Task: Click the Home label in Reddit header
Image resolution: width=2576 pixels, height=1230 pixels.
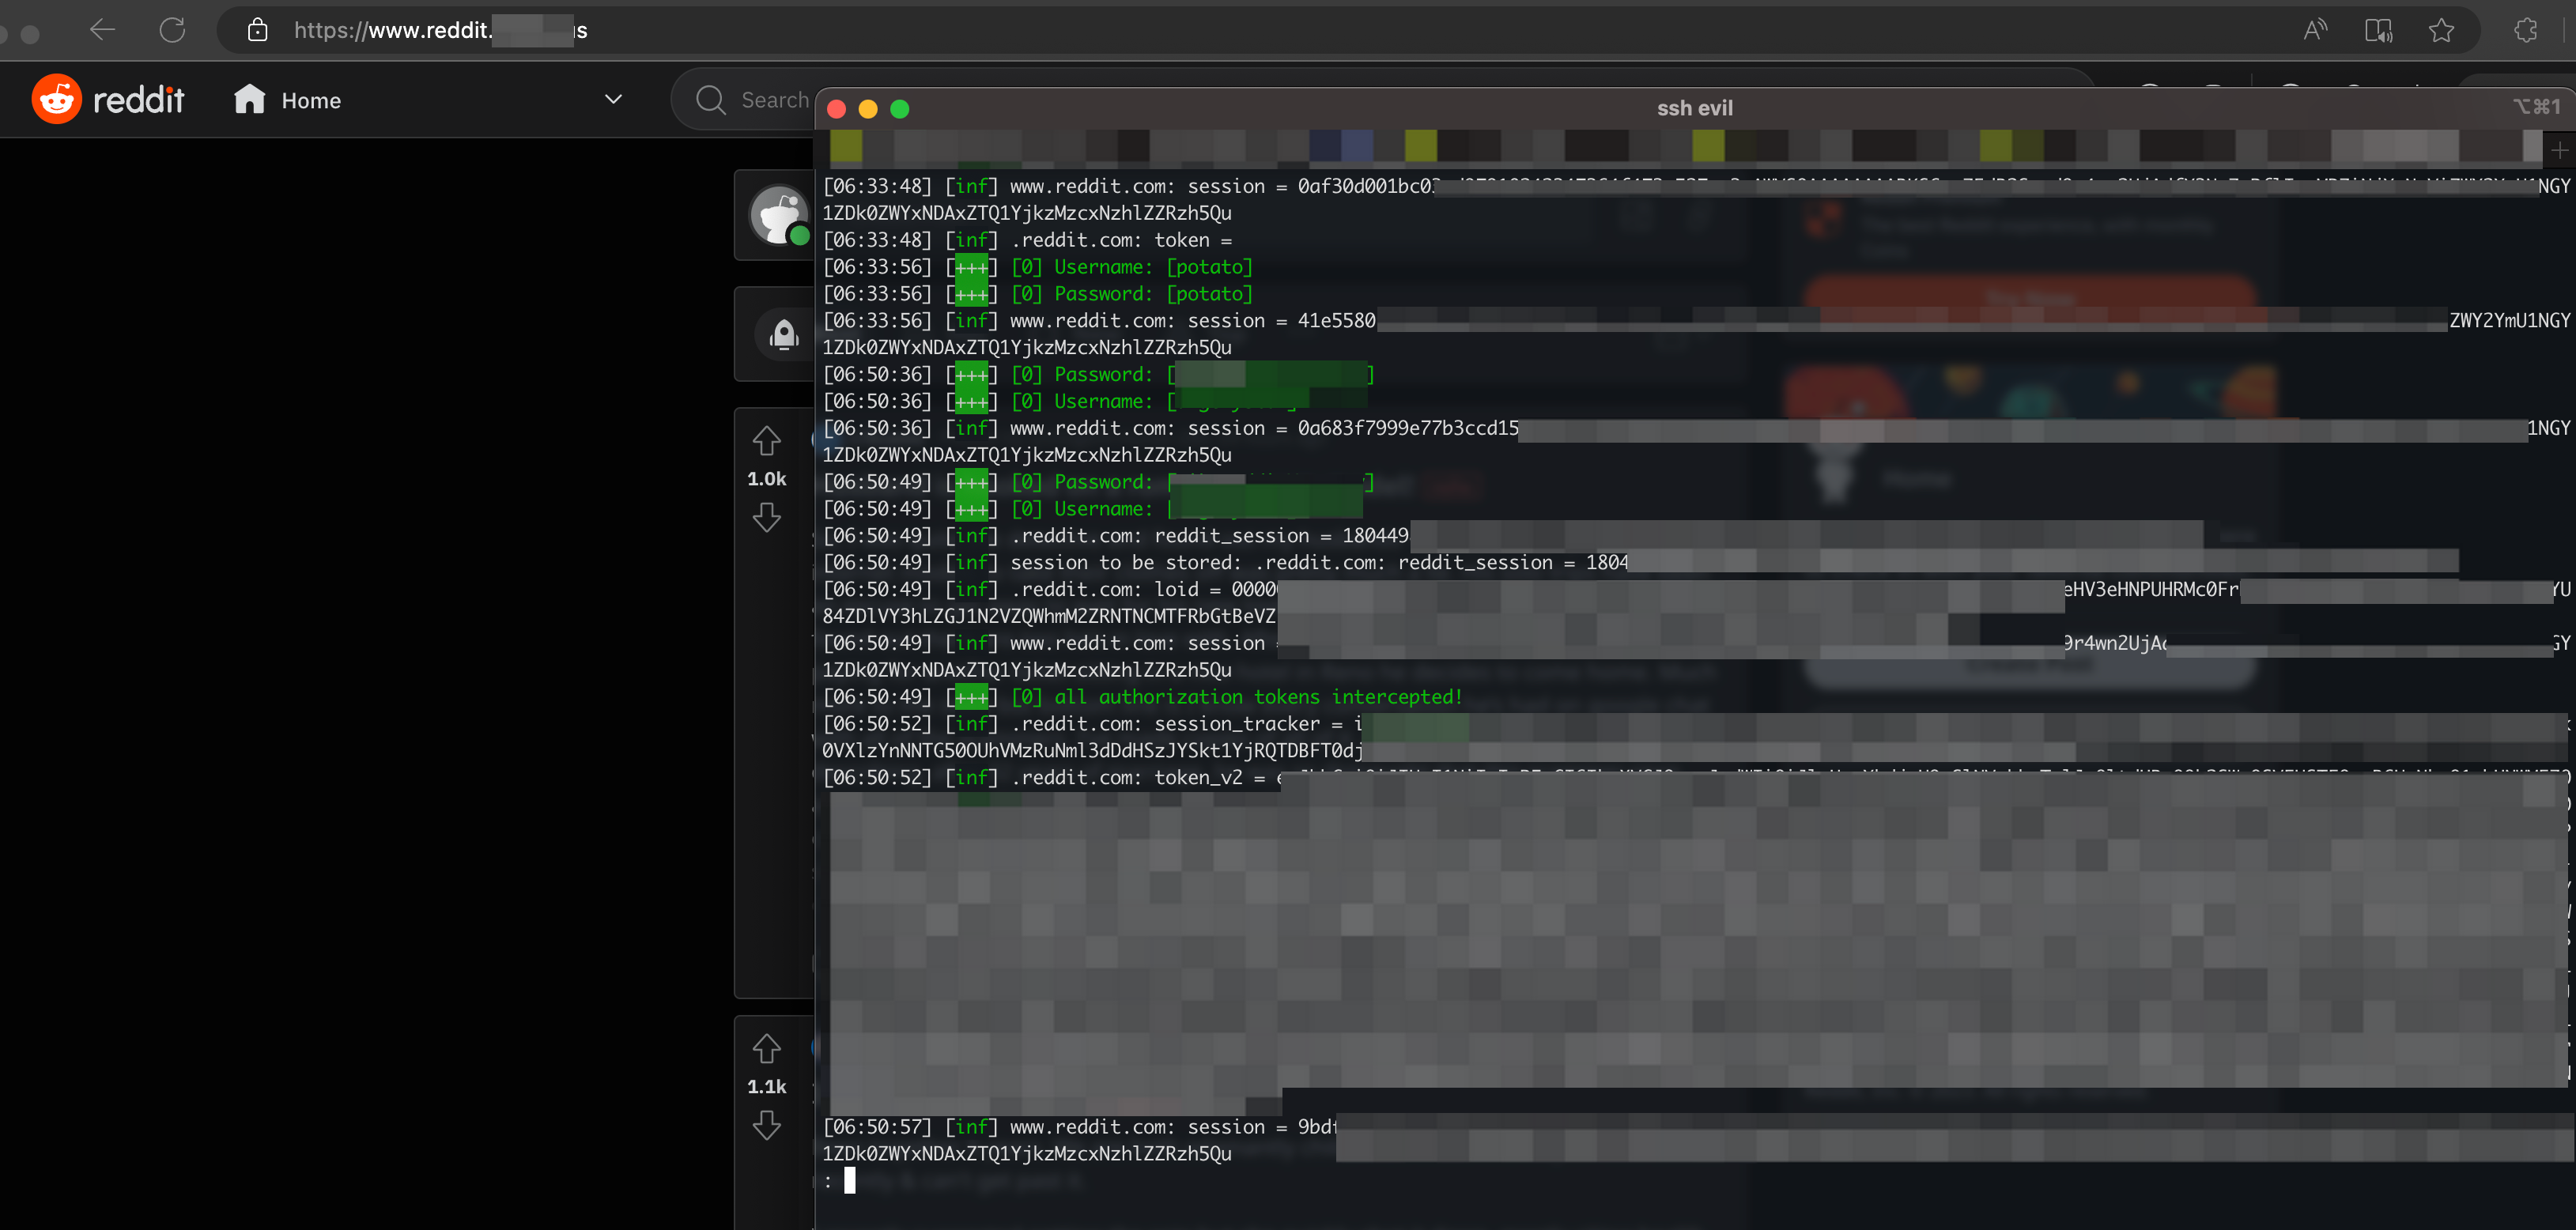Action: click(x=311, y=100)
